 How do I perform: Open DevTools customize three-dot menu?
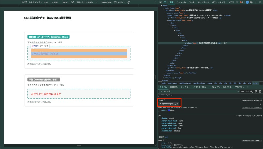(x=256, y=2)
